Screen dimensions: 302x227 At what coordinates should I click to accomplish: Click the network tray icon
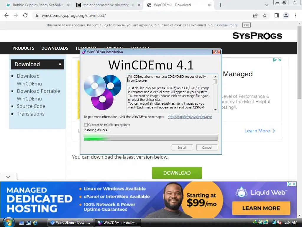274,222
